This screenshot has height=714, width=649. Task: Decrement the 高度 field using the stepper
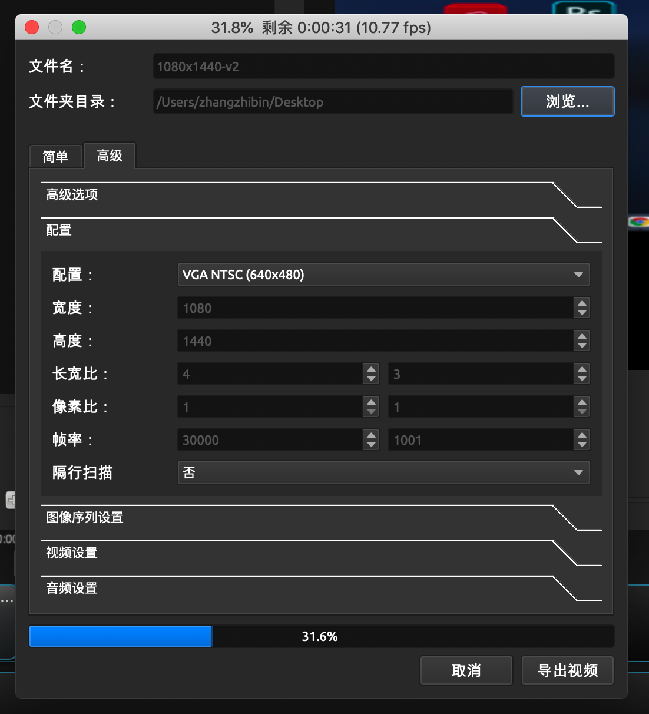582,345
